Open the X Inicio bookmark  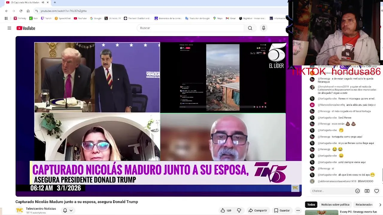(113, 18)
